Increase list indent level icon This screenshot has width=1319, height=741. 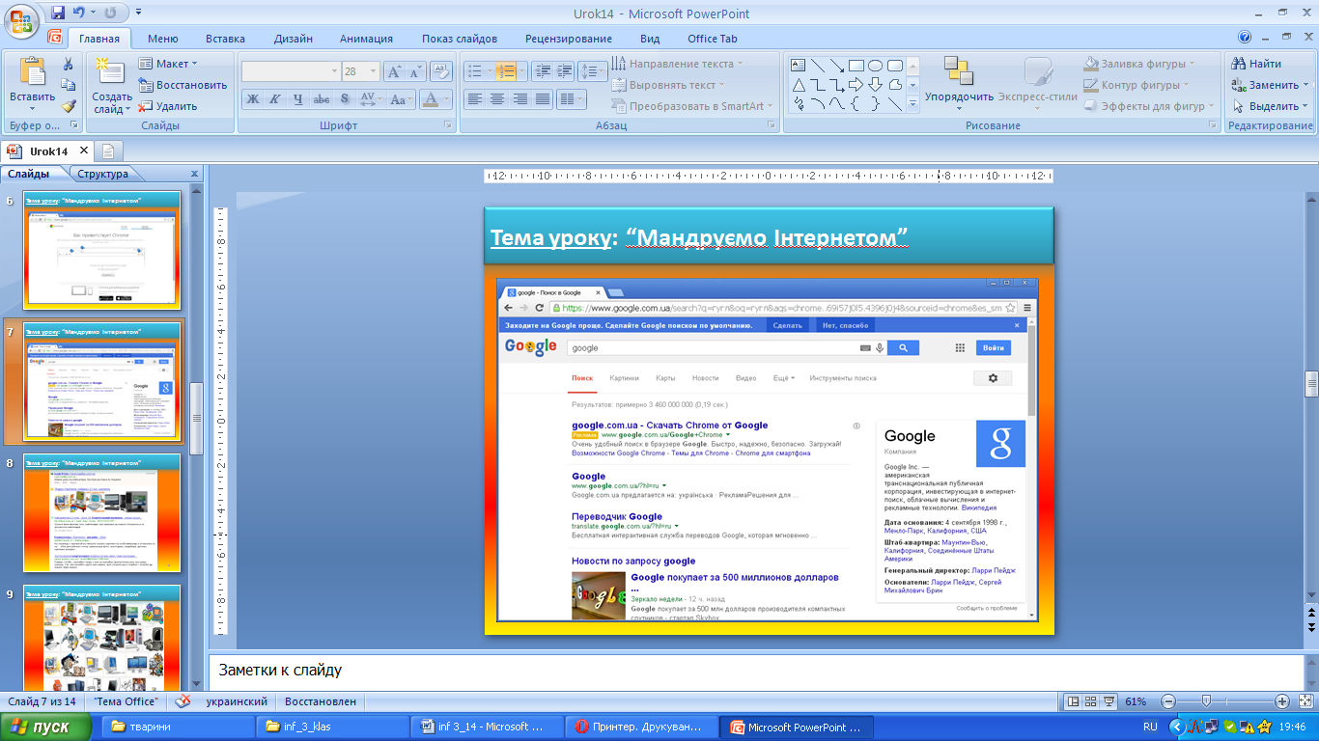click(565, 71)
